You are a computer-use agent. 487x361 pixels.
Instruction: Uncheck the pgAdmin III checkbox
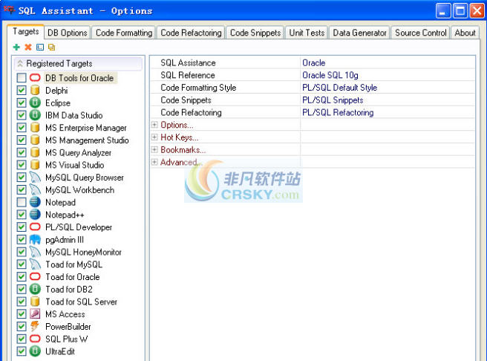pyautogui.click(x=22, y=239)
